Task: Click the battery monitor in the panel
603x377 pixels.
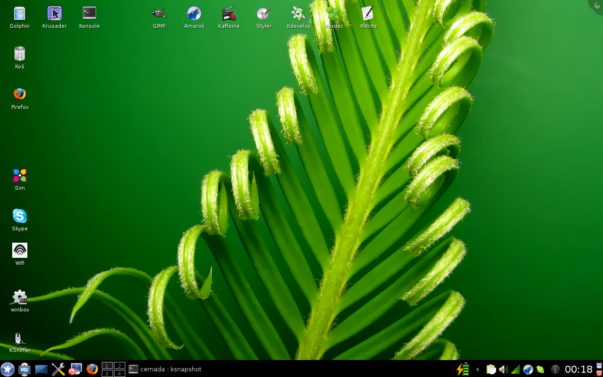Action: (463, 369)
